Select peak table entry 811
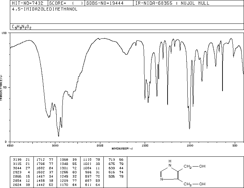The image size is (244, 188). (88, 185)
